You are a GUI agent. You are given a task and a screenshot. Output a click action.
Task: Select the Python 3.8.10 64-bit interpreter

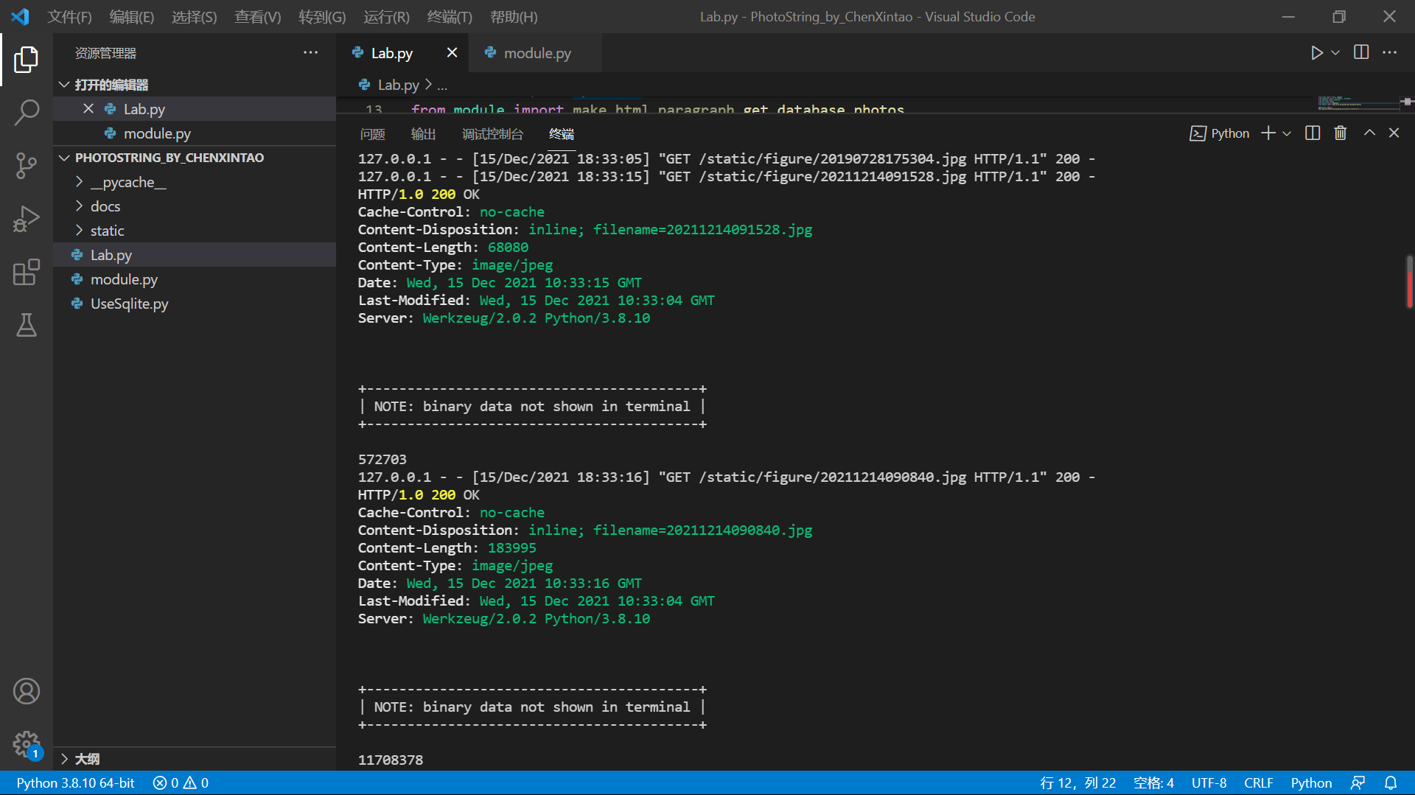(75, 783)
